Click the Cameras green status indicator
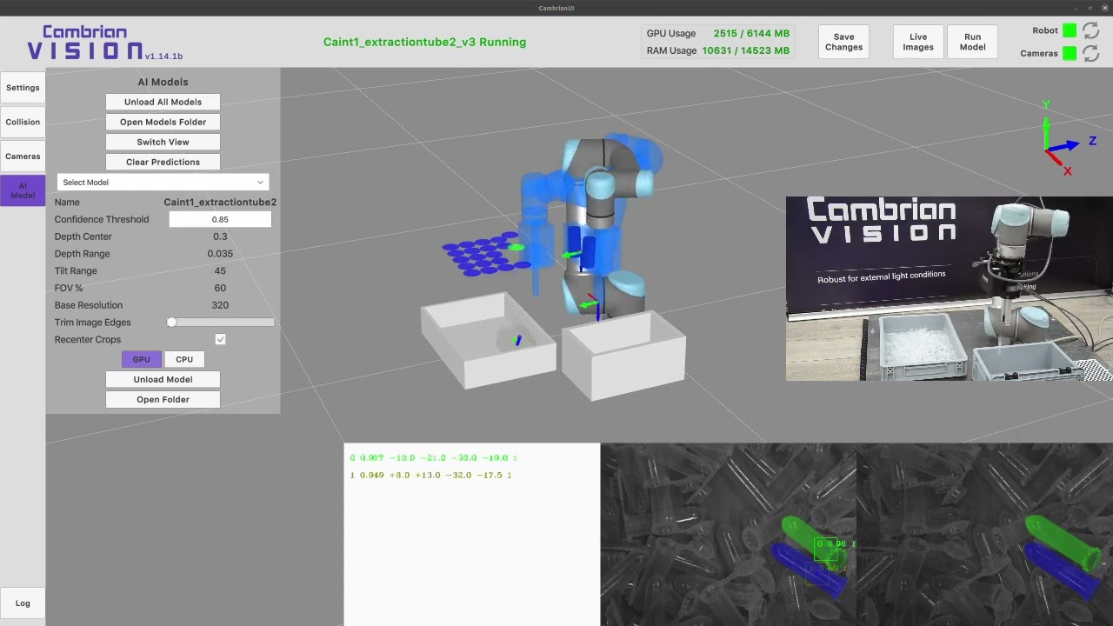This screenshot has height=626, width=1113. coord(1070,53)
